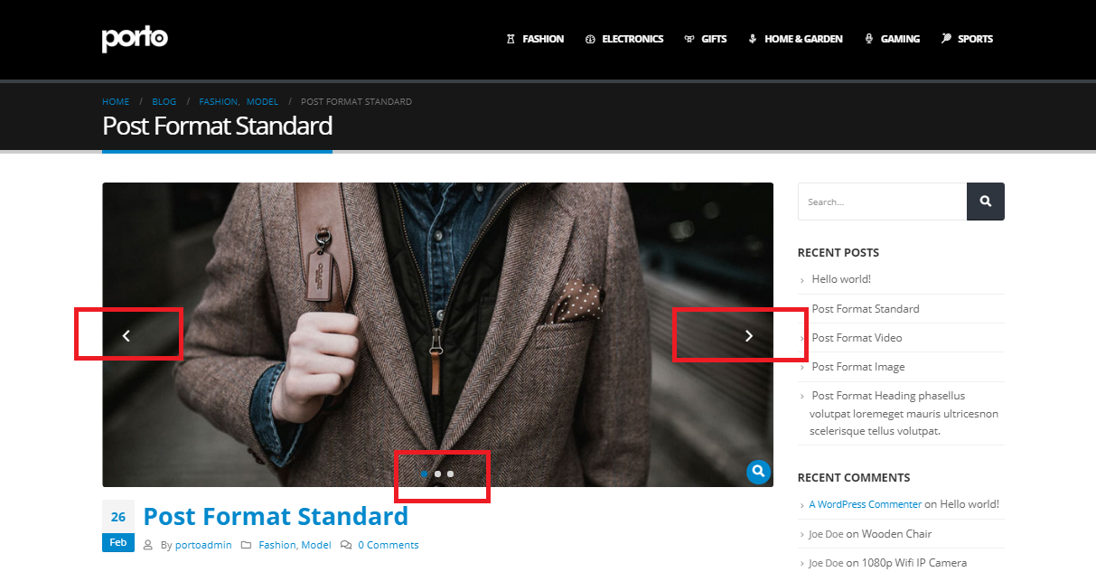Show the next slide with right arrow
This screenshot has height=572, width=1096.
(748, 335)
